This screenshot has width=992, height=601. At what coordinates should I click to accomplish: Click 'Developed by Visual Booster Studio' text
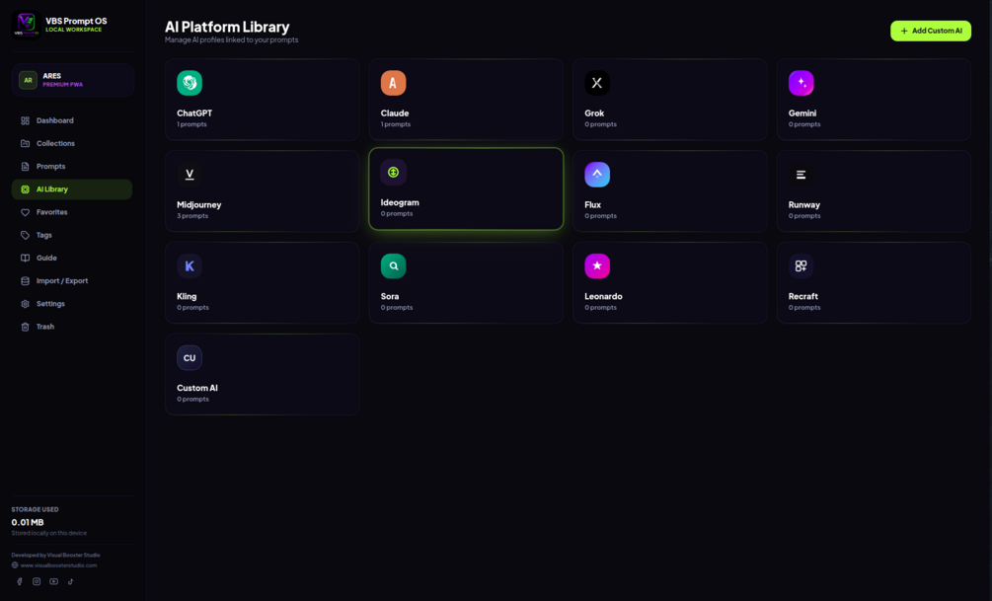(55, 556)
